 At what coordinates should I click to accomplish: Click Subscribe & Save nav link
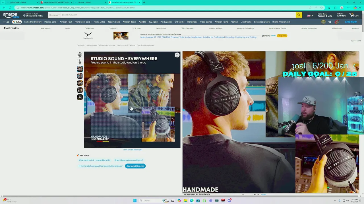[x=262, y=22]
